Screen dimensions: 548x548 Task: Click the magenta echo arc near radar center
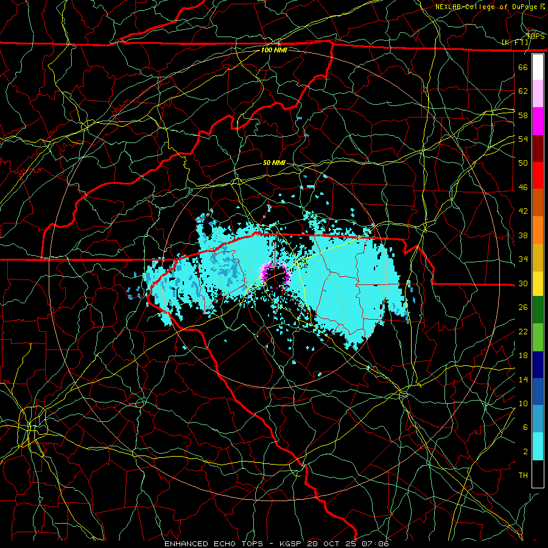[x=275, y=273]
